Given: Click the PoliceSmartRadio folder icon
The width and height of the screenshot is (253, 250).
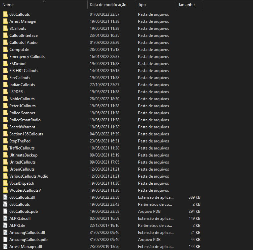Looking at the screenshot, I should pos(5,120).
